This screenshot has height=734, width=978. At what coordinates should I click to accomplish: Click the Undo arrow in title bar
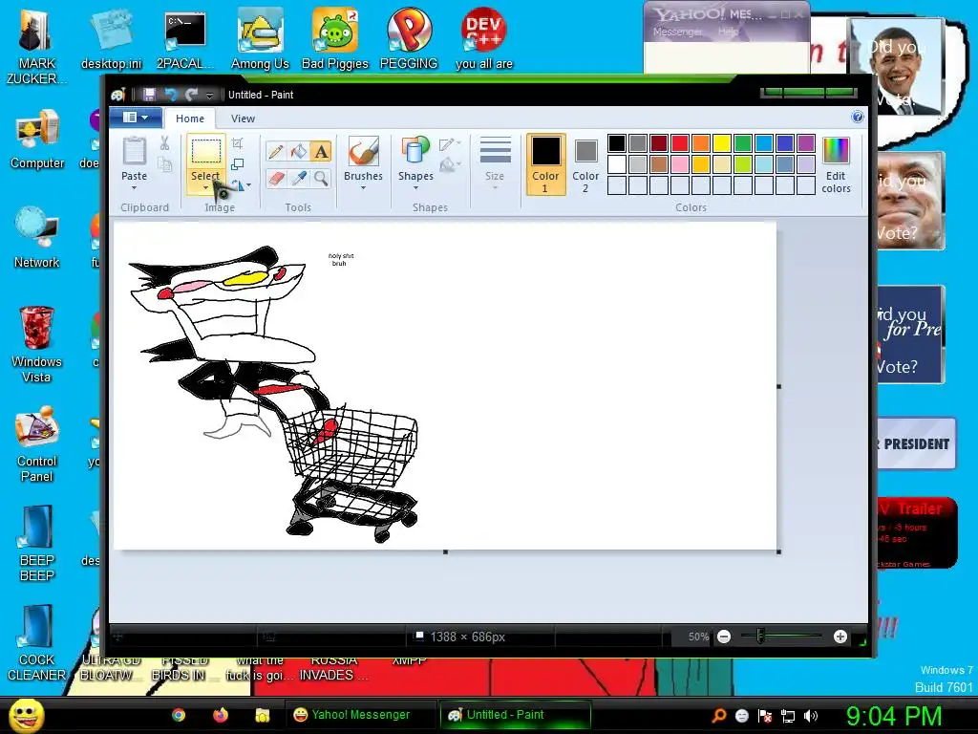170,95
